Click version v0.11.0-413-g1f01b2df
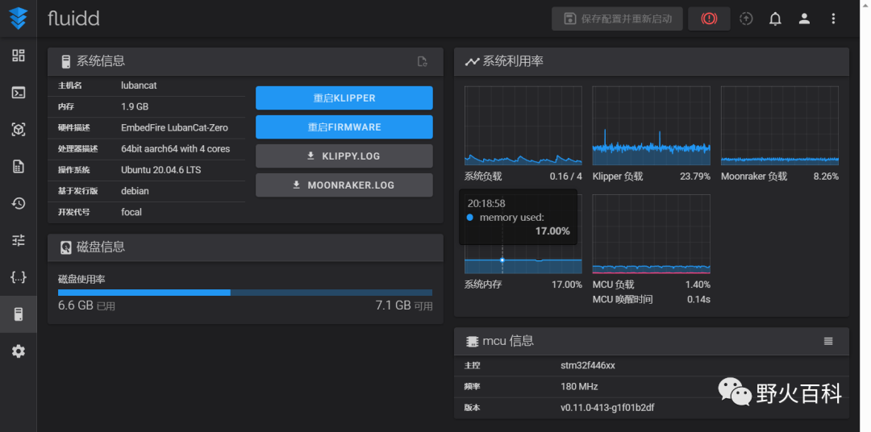The height and width of the screenshot is (432, 871). (607, 408)
